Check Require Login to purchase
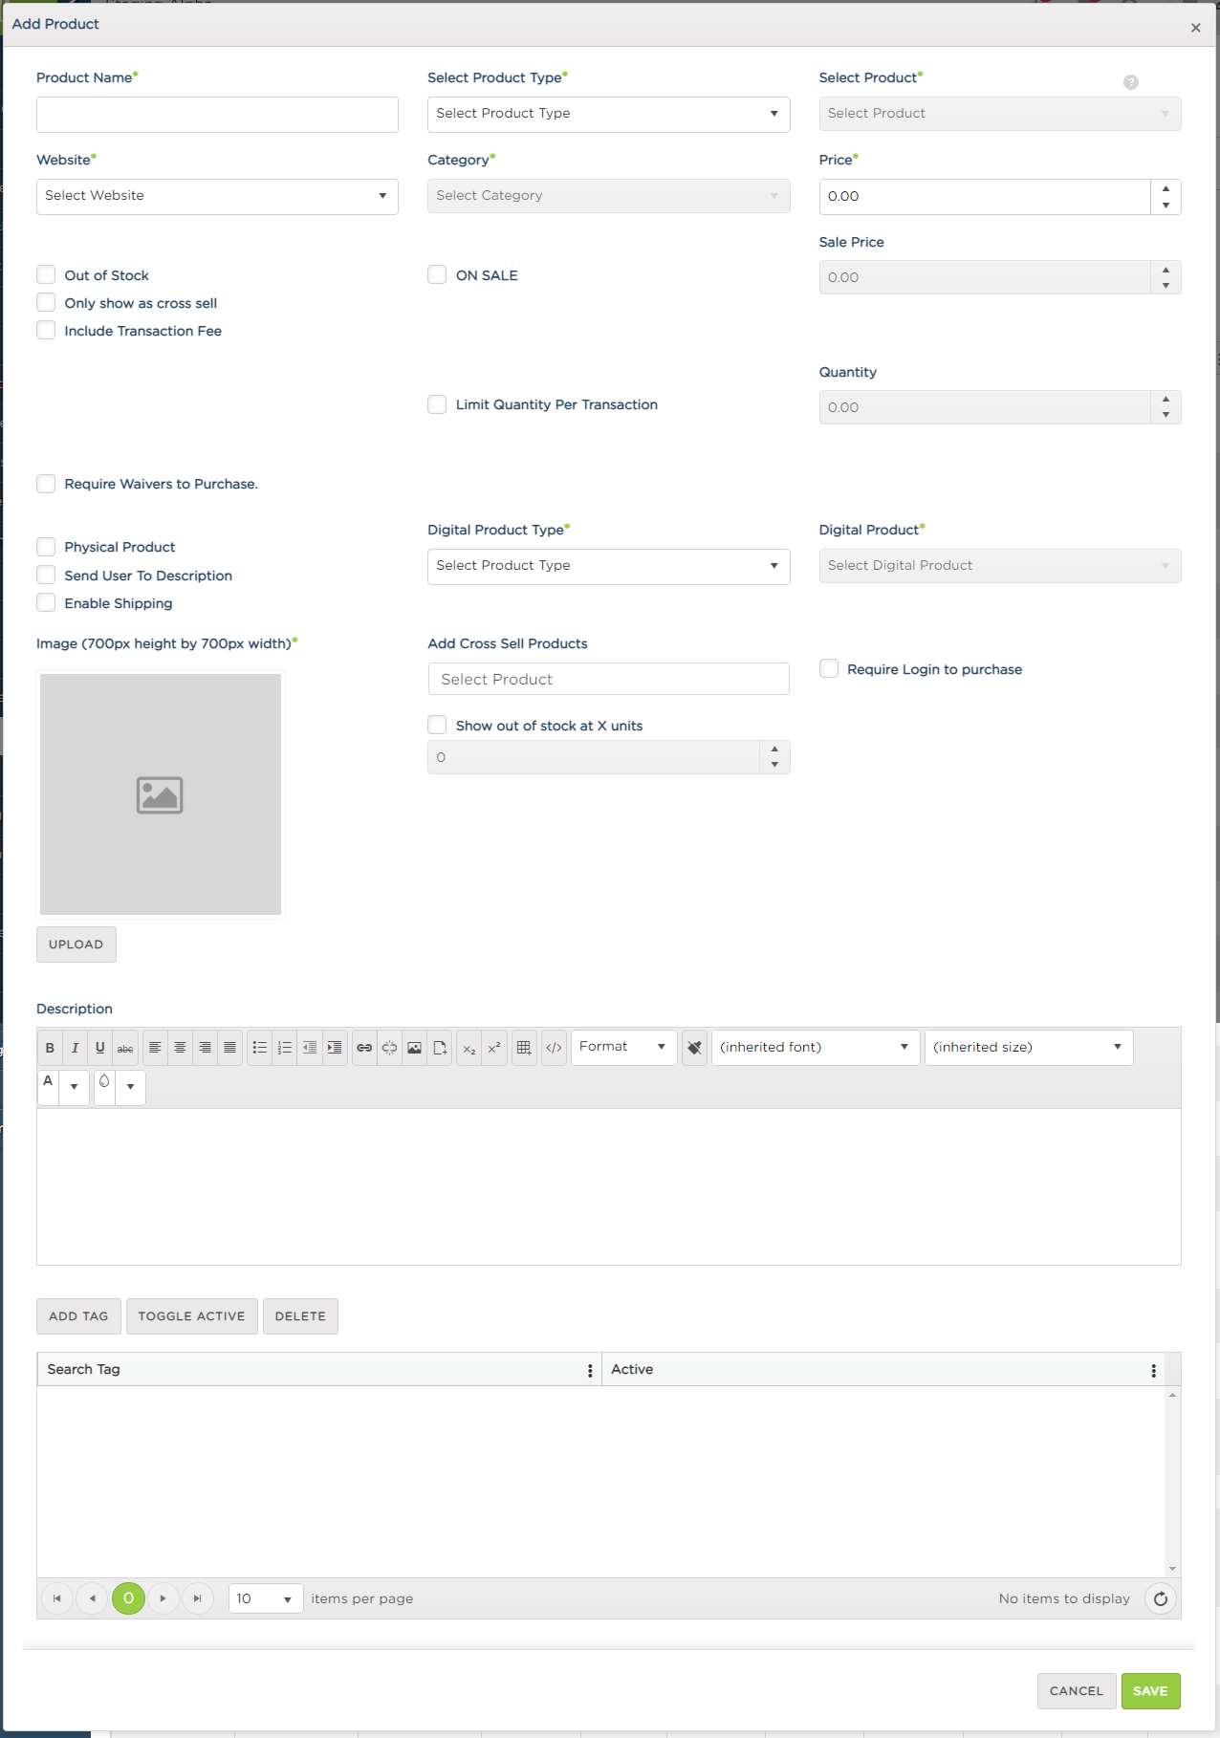 pos(829,669)
